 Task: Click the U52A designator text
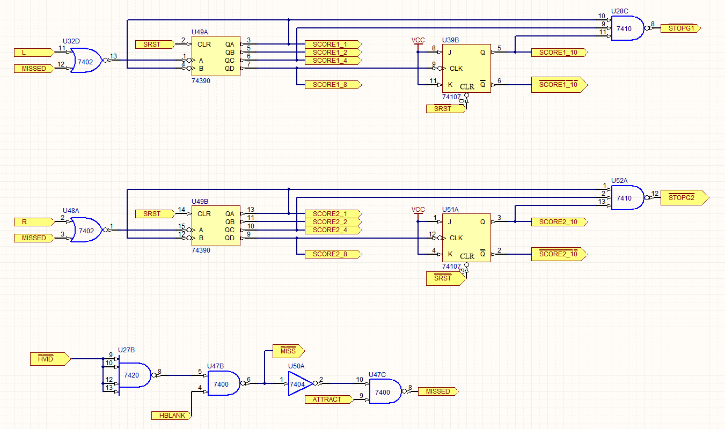click(x=620, y=181)
